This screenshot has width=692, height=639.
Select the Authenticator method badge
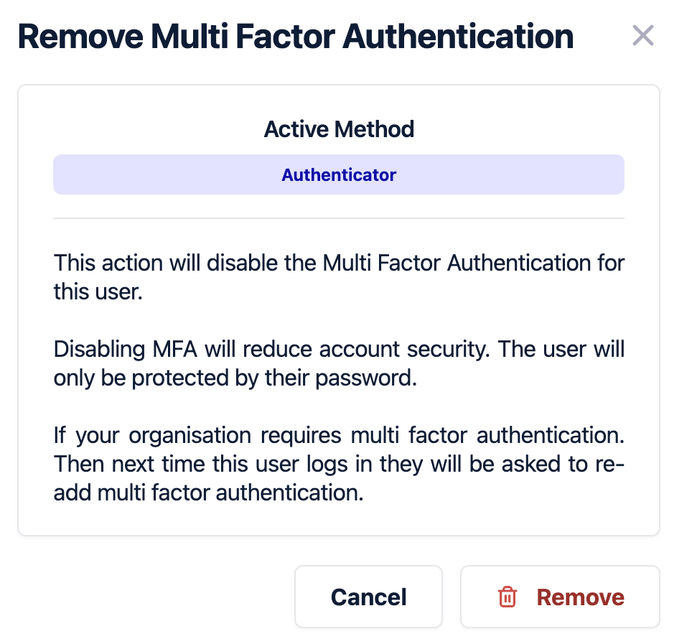coord(339,175)
